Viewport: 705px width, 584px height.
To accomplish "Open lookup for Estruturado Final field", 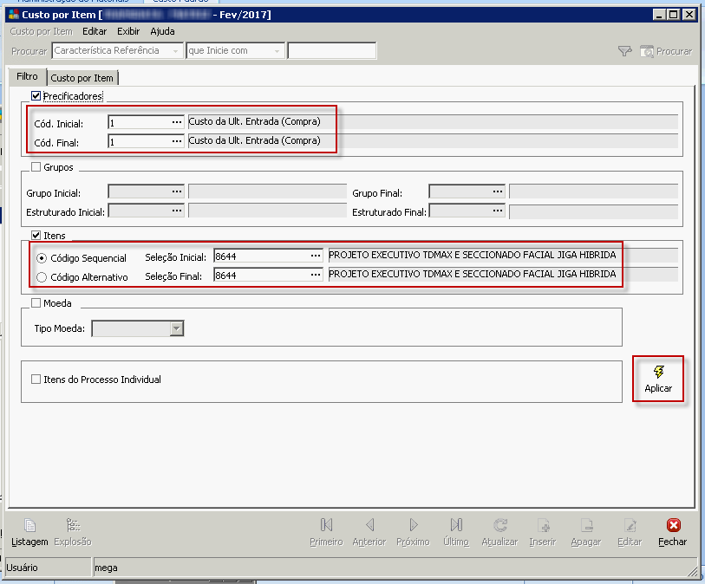I will pos(497,211).
